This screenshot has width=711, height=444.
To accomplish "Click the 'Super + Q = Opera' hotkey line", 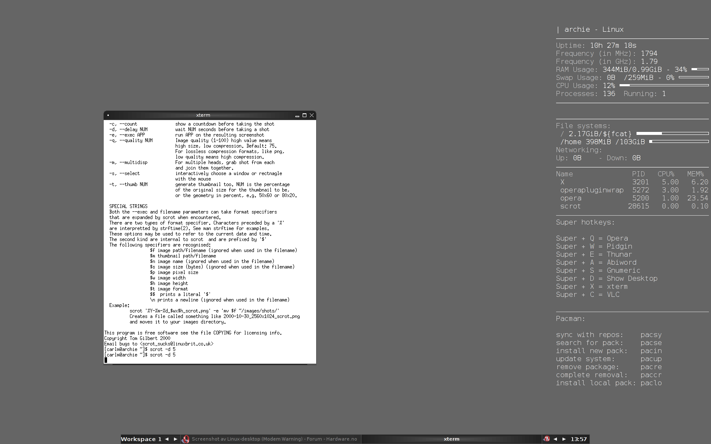I will coord(592,238).
